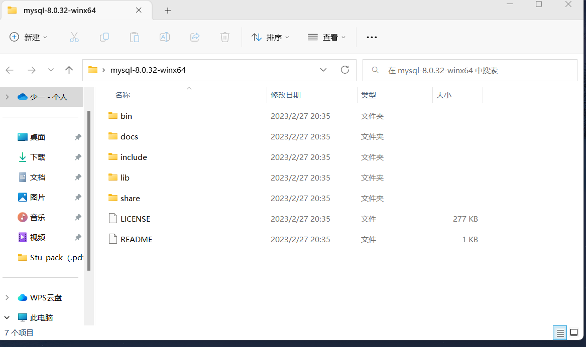Open 下载 in the sidebar
This screenshot has height=347, width=586.
point(37,157)
